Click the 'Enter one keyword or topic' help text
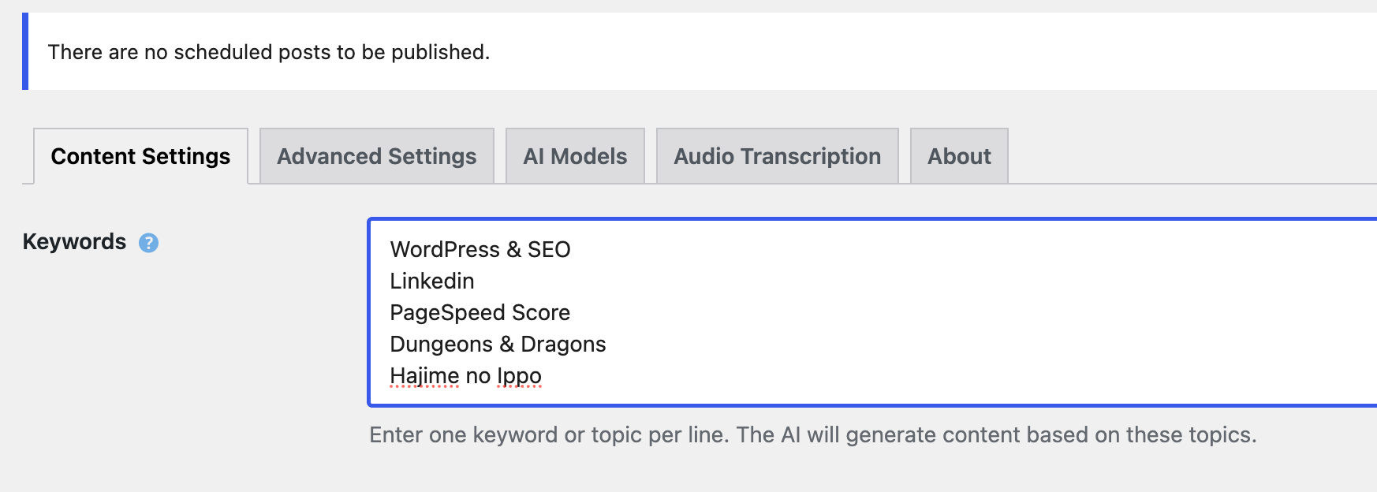Viewport: 1377px width, 492px height. (812, 434)
